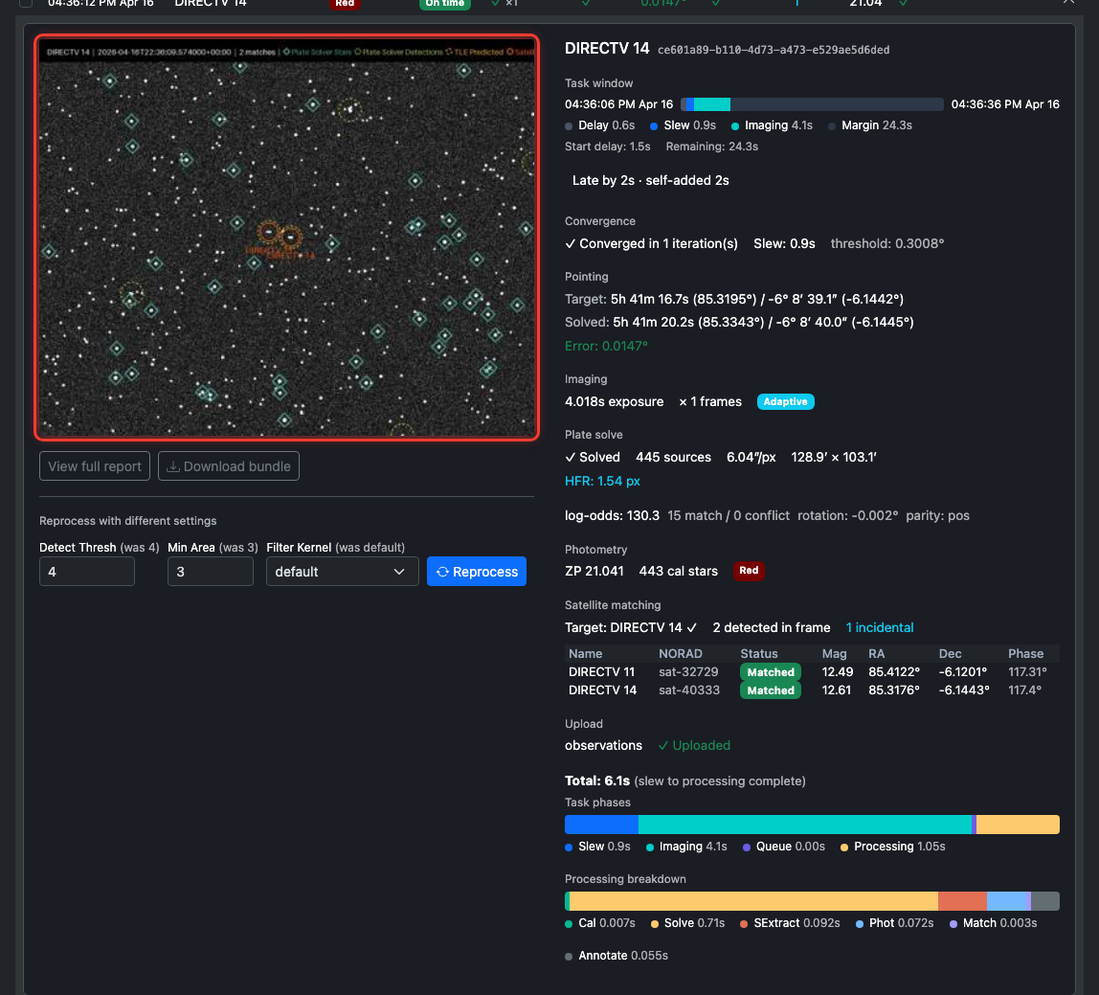1099x995 pixels.
Task: Click the Adaptive exposure badge
Action: 785,402
